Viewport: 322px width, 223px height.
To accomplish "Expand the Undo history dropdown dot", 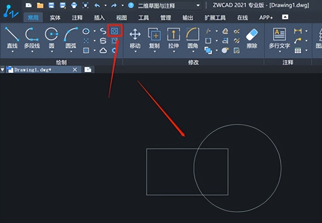I will click(106, 5).
